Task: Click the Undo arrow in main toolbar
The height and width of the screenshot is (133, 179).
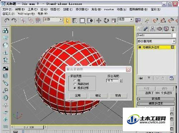Action: coord(7,20)
